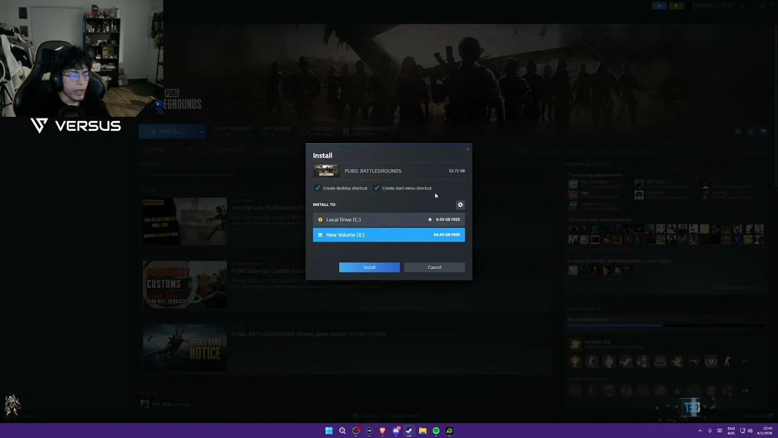Open green Razer-style app on taskbar
Image resolution: width=778 pixels, height=438 pixels.
[449, 431]
